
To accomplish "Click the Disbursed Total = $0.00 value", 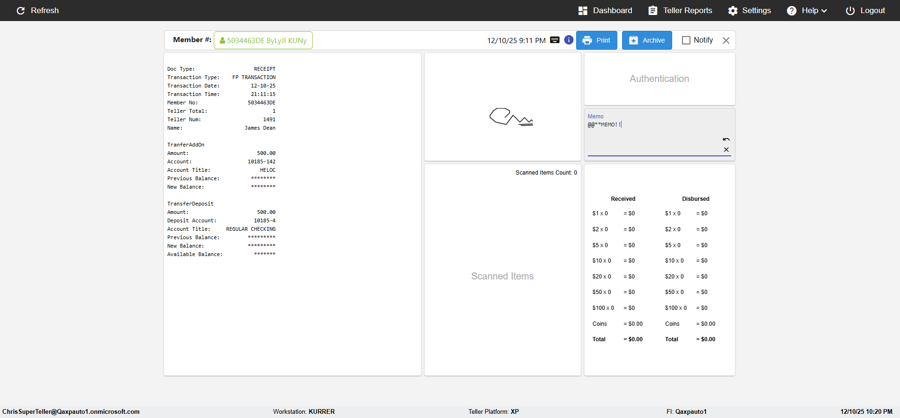I will (x=705, y=339).
